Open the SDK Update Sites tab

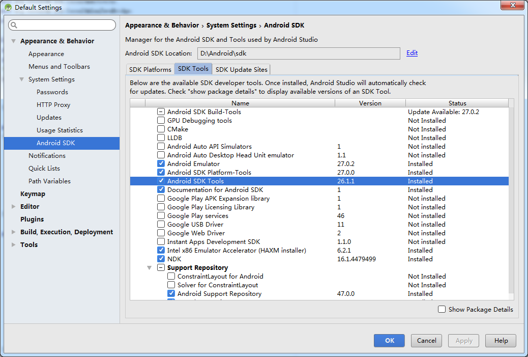coord(241,69)
